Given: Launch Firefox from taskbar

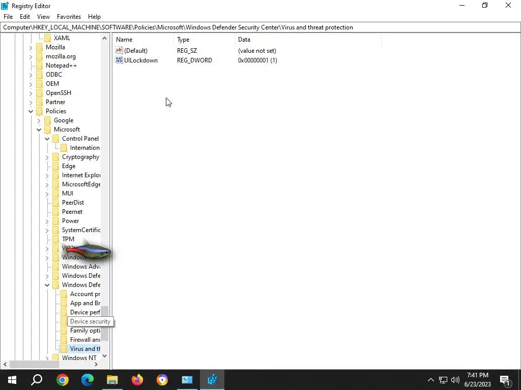Looking at the screenshot, I should [137, 380].
